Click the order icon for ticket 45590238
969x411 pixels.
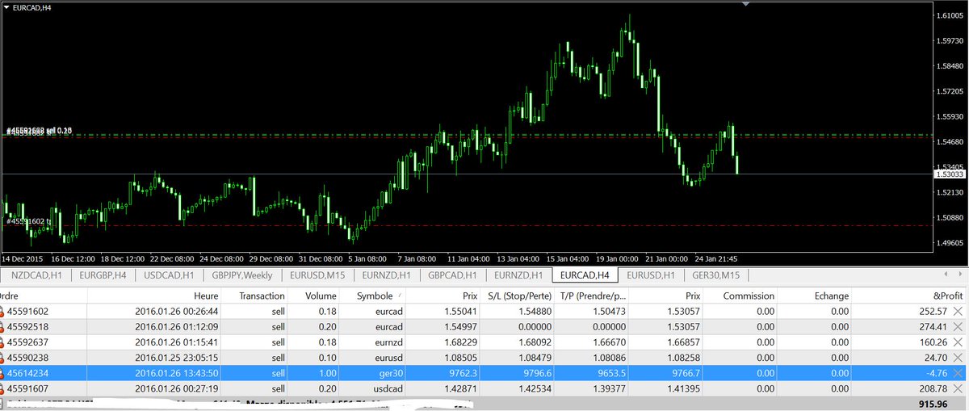[x=3, y=357]
